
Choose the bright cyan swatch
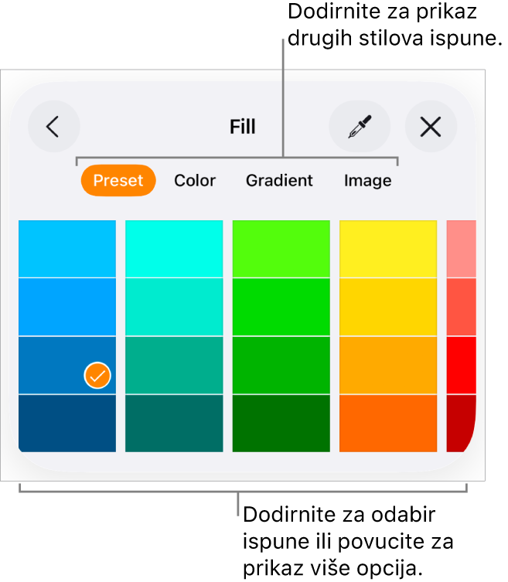pyautogui.click(x=174, y=249)
